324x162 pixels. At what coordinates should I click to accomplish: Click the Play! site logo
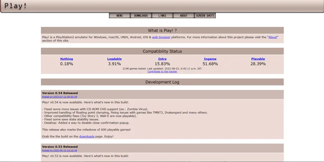click(x=16, y=6)
